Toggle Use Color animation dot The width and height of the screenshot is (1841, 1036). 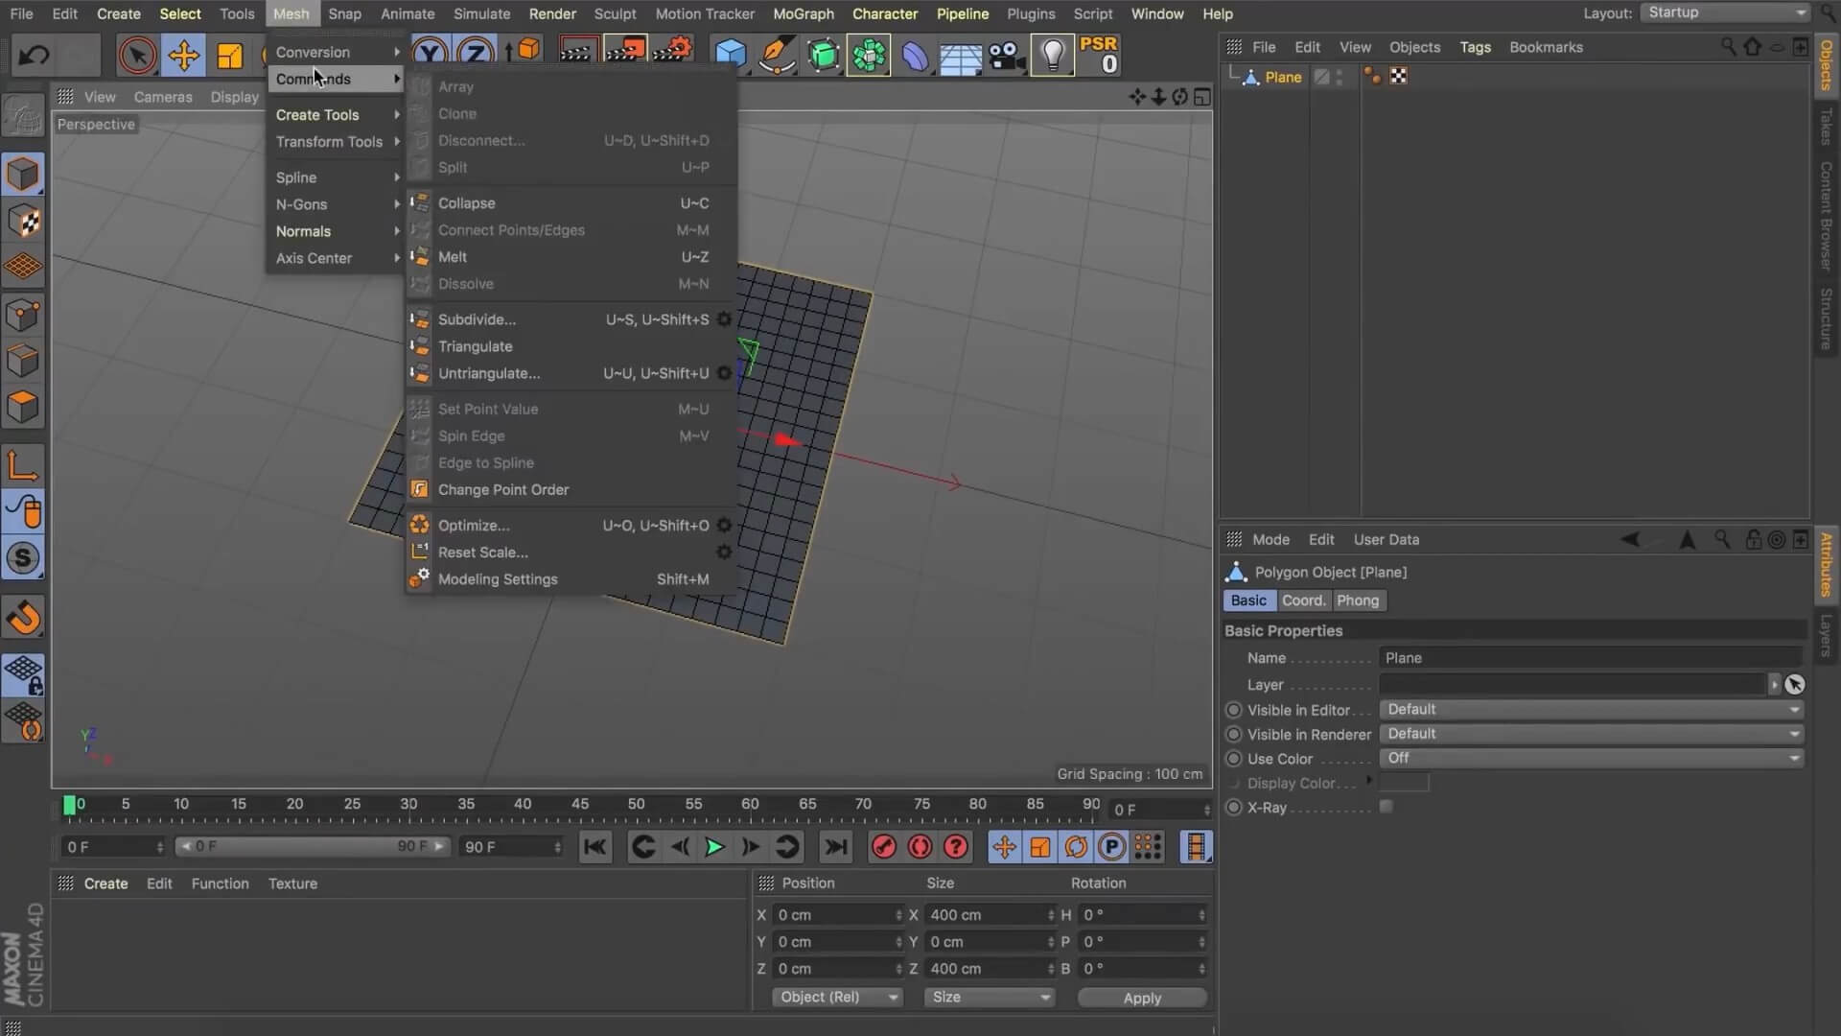pos(1234,759)
